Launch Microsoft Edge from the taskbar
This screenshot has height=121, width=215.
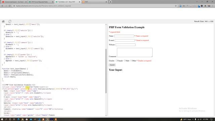pos(18,119)
